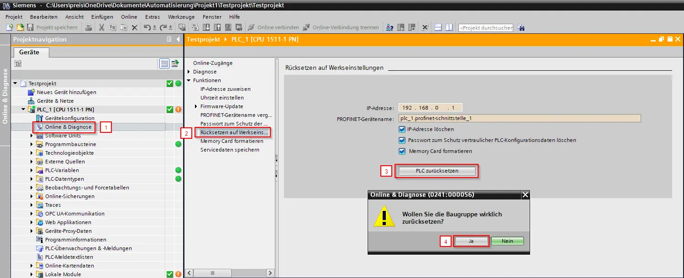Click the 'PLC zurücksetzen' button
This screenshot has width=684, height=278.
437,171
